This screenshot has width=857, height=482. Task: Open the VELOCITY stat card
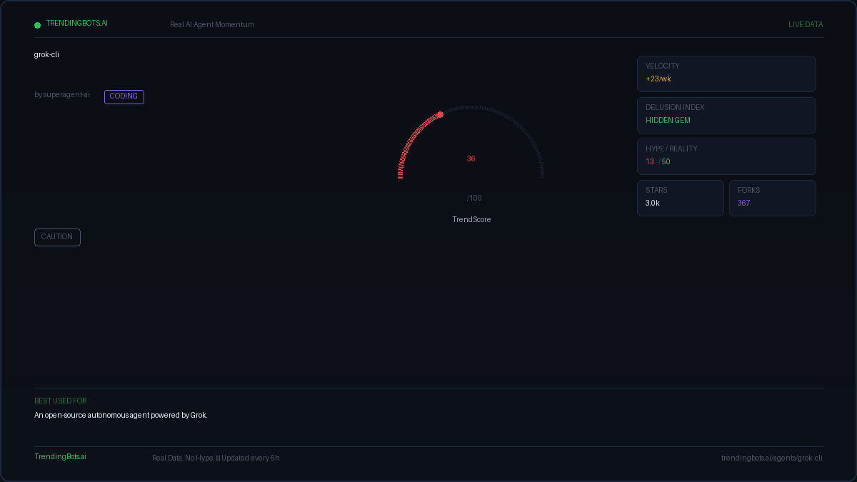point(726,74)
